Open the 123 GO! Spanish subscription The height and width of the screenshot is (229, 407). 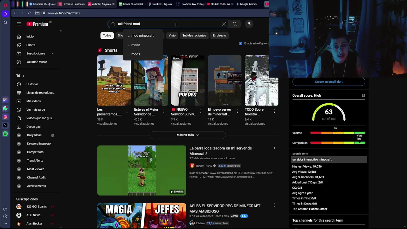(x=38, y=206)
